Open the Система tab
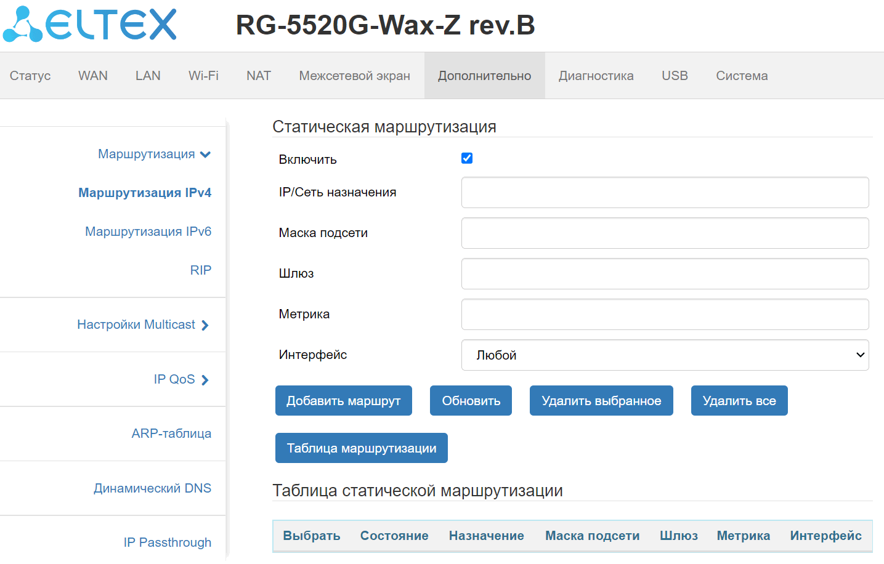Image resolution: width=884 pixels, height=564 pixels. 742,76
